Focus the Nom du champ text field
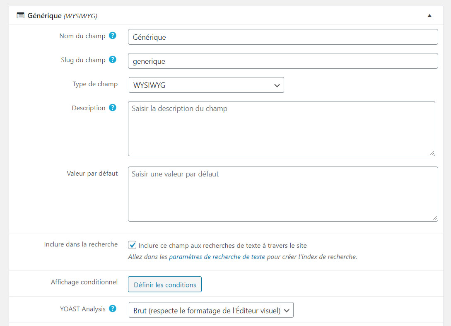This screenshot has height=326, width=451. 283,37
